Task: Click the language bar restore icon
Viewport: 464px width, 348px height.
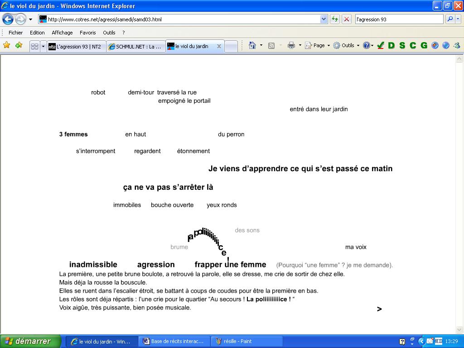Action: pos(412,339)
